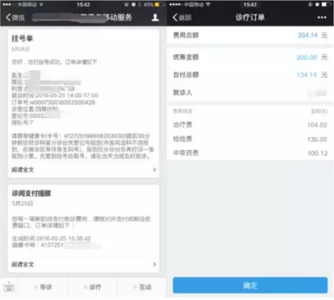Screen dimensions: 334x300
Task: Open the 导诊 bottom menu
Action: pyautogui.click(x=43, y=287)
